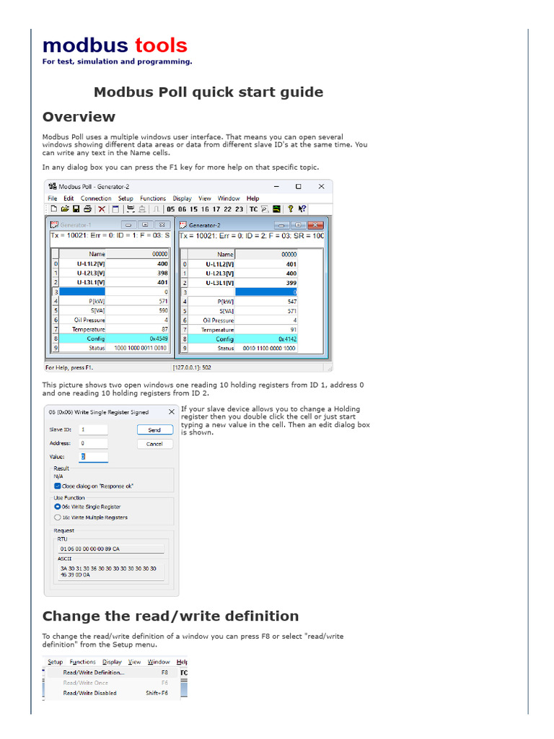
Task: Click the chart icon next to TC
Action: [x=265, y=209]
